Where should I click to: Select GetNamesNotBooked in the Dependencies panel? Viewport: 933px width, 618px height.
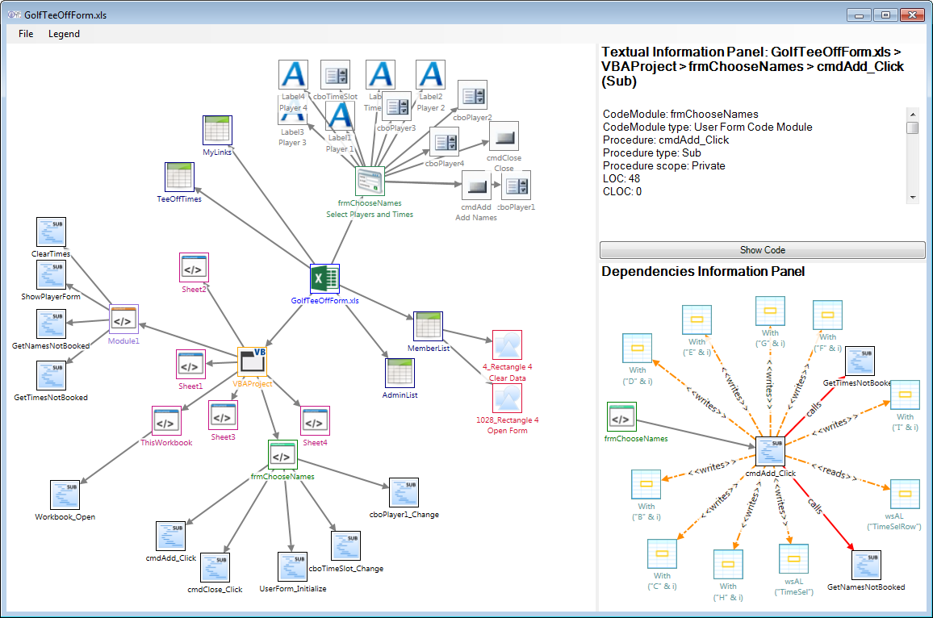click(866, 566)
